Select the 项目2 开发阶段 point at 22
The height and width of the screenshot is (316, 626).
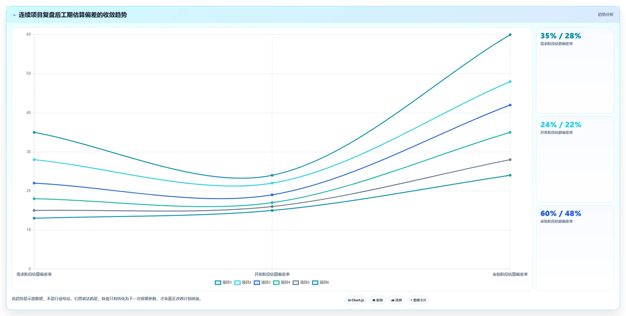click(272, 183)
